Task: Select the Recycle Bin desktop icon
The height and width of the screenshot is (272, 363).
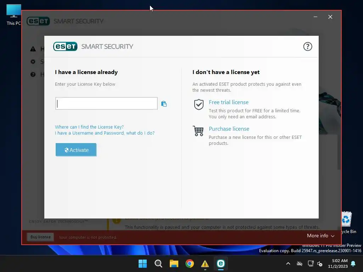Action: (348, 222)
